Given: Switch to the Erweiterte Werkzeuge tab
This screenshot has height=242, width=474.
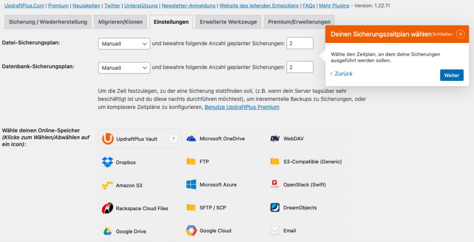Looking at the screenshot, I should (x=228, y=22).
